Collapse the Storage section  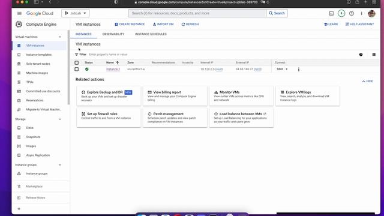pyautogui.click(x=60, y=119)
